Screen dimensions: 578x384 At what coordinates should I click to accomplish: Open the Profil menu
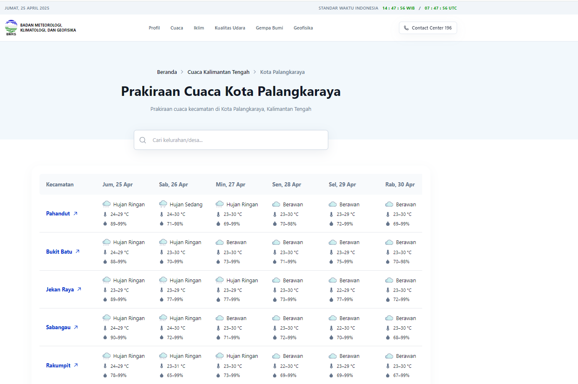154,28
